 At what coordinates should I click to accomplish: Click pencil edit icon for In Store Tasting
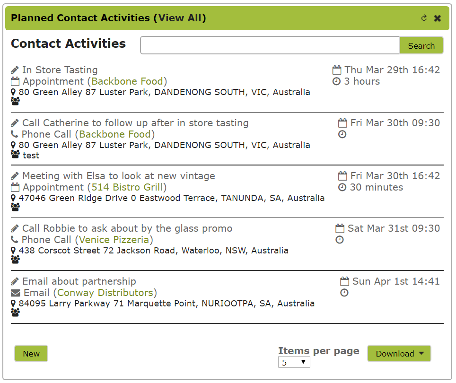15,70
